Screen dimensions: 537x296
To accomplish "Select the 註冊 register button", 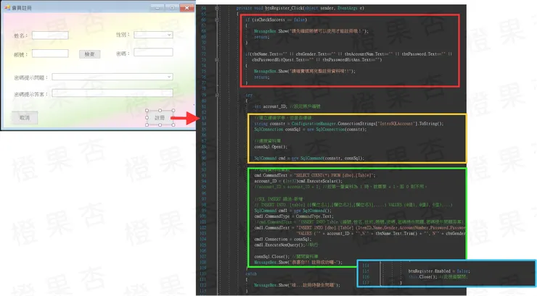I will pyautogui.click(x=160, y=118).
